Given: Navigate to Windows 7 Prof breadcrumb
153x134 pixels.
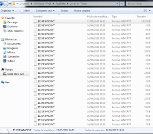Looking at the screenshot, I should coord(42,4).
